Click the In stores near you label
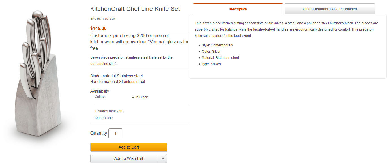The image size is (388, 165). [x=108, y=111]
